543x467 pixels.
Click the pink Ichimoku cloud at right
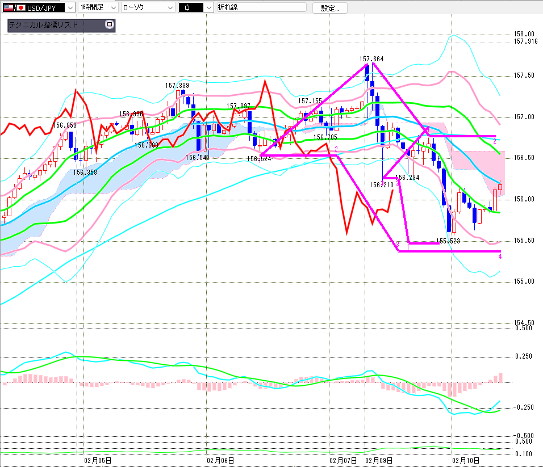click(x=483, y=159)
